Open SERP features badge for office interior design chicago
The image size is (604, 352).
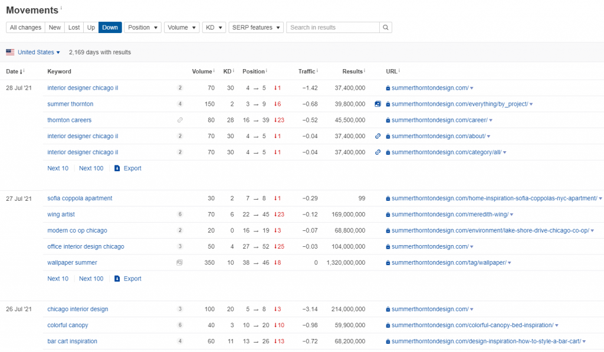[180, 246]
